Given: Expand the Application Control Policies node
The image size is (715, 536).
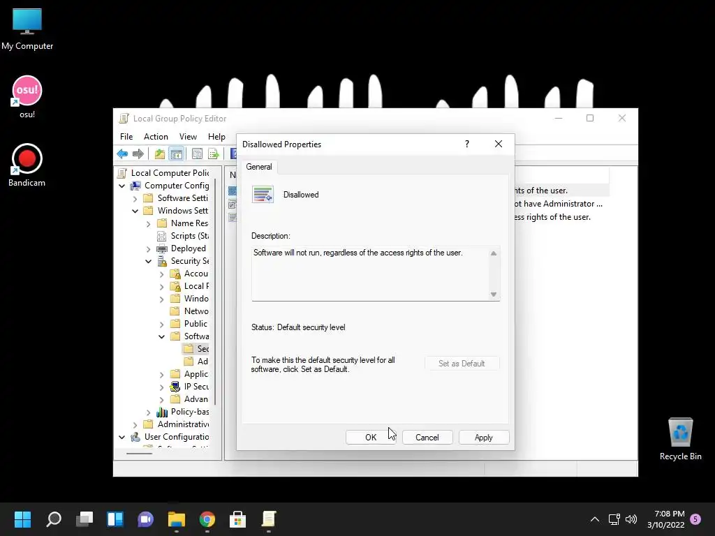Looking at the screenshot, I should click(161, 375).
